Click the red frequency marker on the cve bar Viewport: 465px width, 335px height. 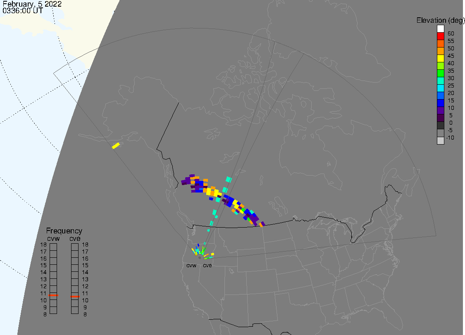pos(75,297)
